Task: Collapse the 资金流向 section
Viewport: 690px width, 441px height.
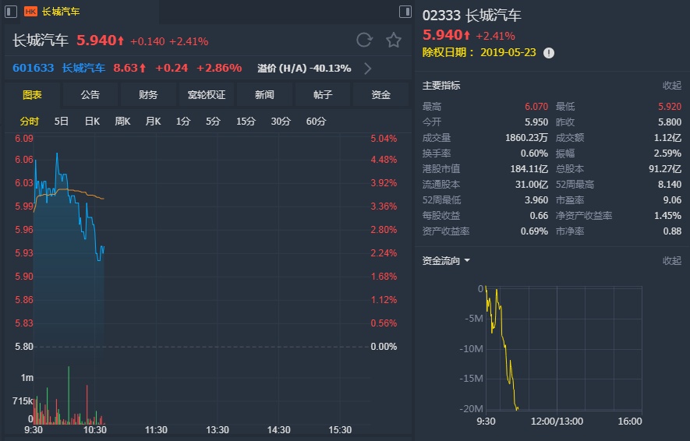Action: click(x=671, y=261)
